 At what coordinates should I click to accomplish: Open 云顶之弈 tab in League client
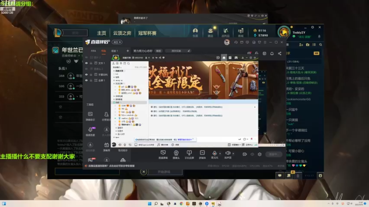(x=122, y=33)
